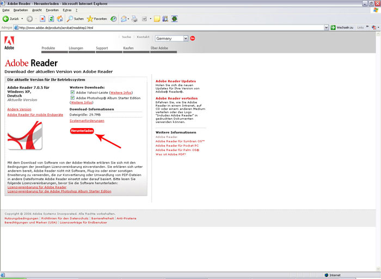The height and width of the screenshot is (279, 381).
Task: Click the red Go button next to Germany
Action: click(193, 38)
